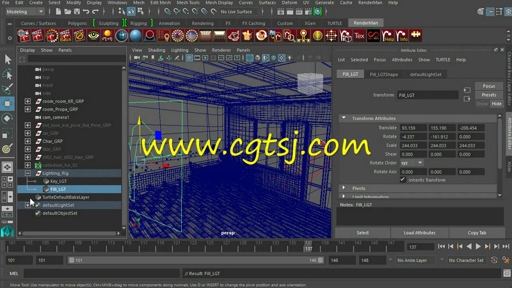Click the Play backwards button
The width and height of the screenshot is (512, 288).
click(469, 246)
